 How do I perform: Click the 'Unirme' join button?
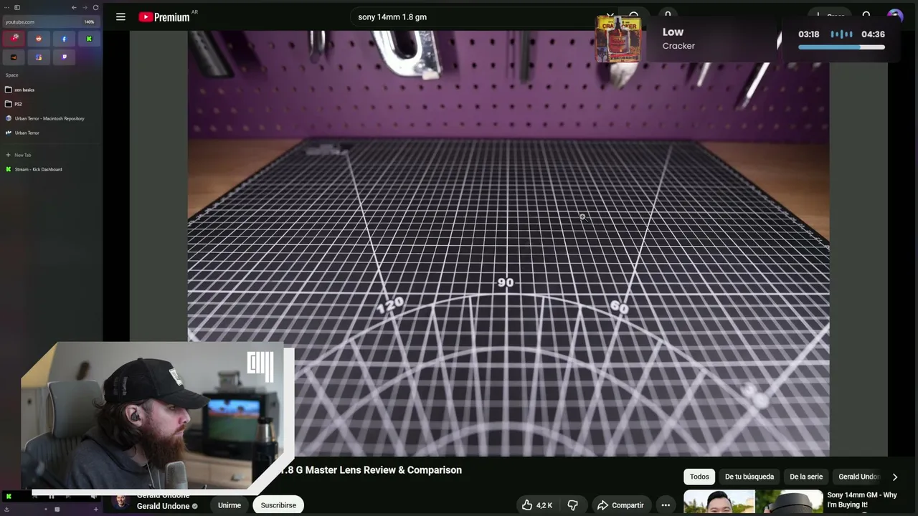pyautogui.click(x=229, y=505)
